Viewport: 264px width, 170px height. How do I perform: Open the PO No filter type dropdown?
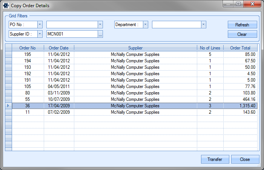coord(40,25)
